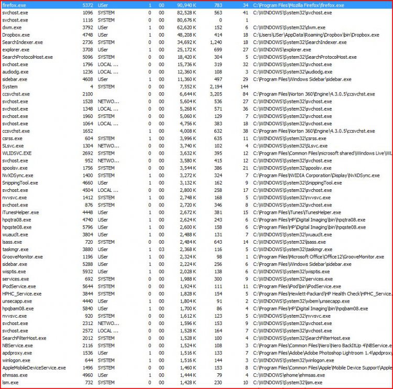Click the 34,692 K memory value

tap(187, 42)
